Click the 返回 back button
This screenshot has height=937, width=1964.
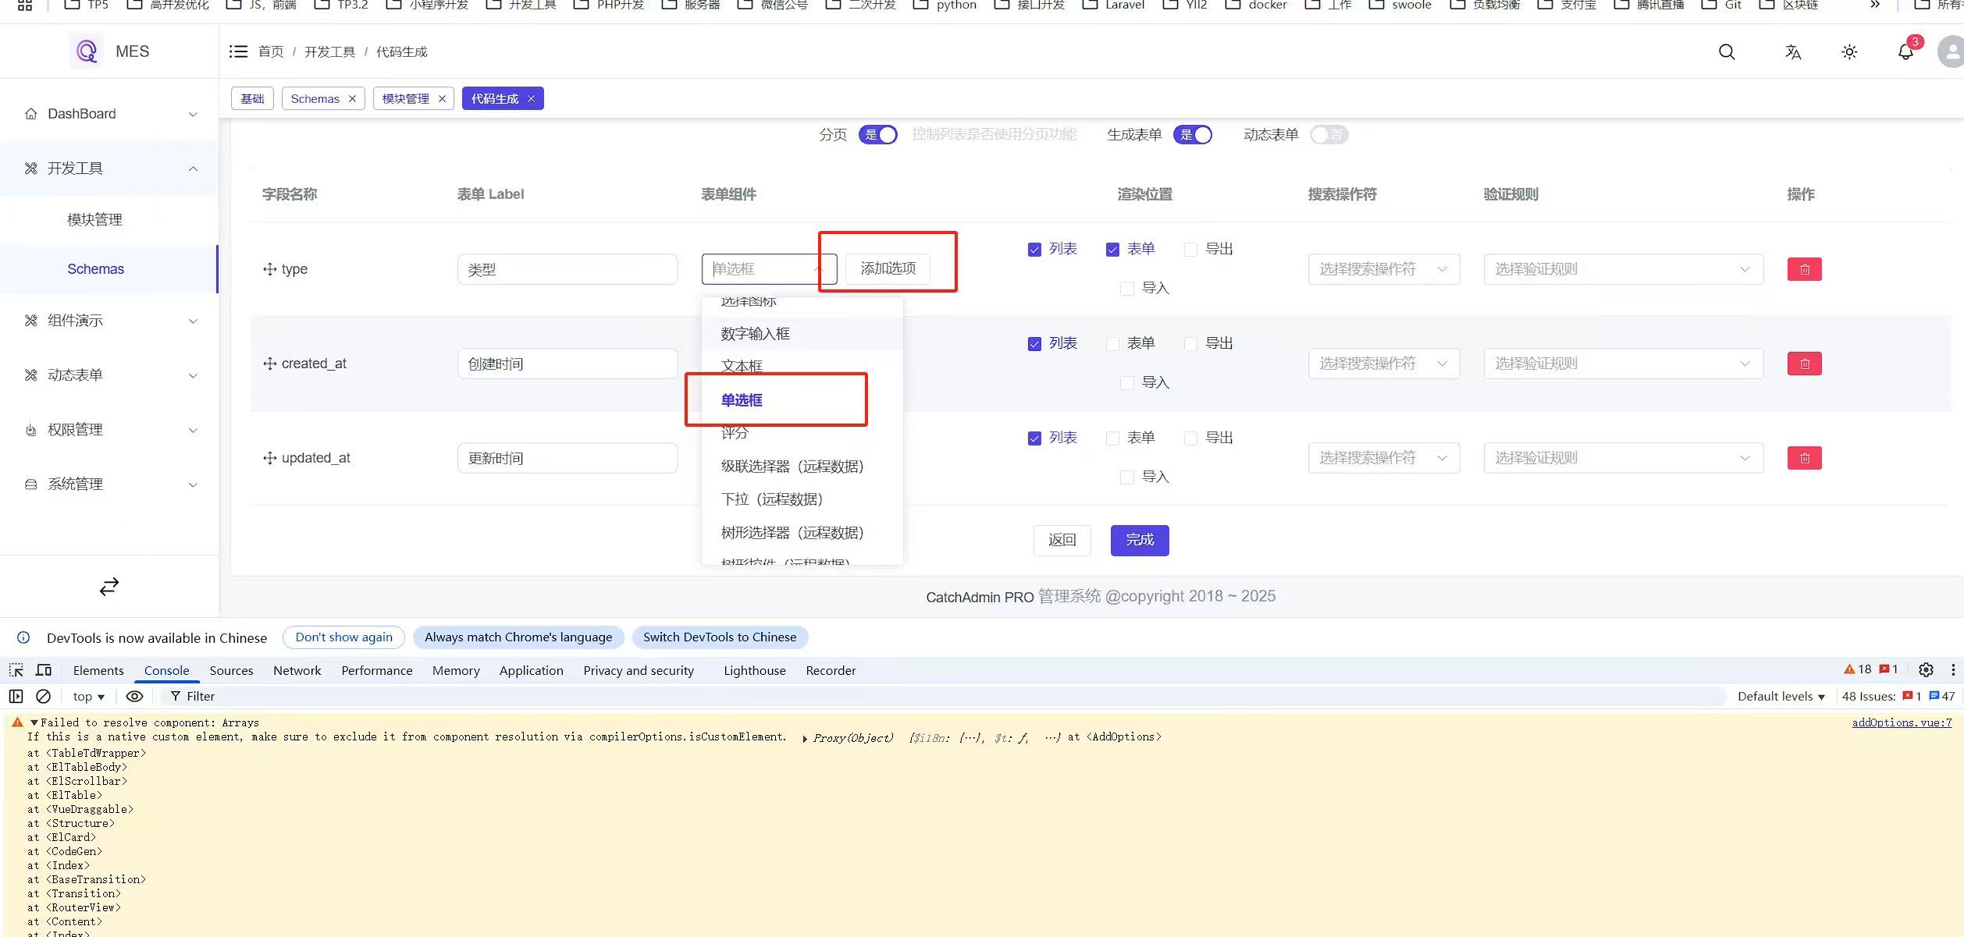pyautogui.click(x=1062, y=540)
